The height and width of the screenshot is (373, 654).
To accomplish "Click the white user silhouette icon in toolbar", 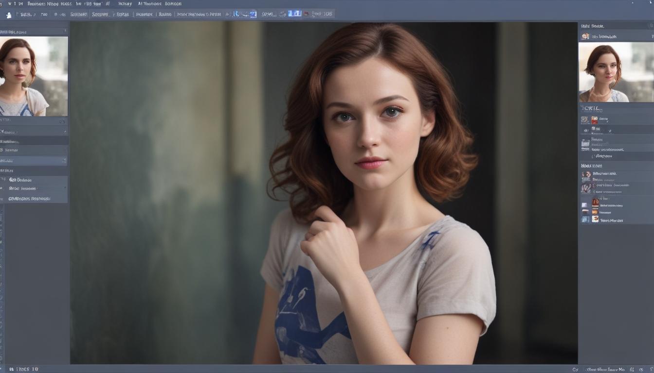I will pos(8,15).
